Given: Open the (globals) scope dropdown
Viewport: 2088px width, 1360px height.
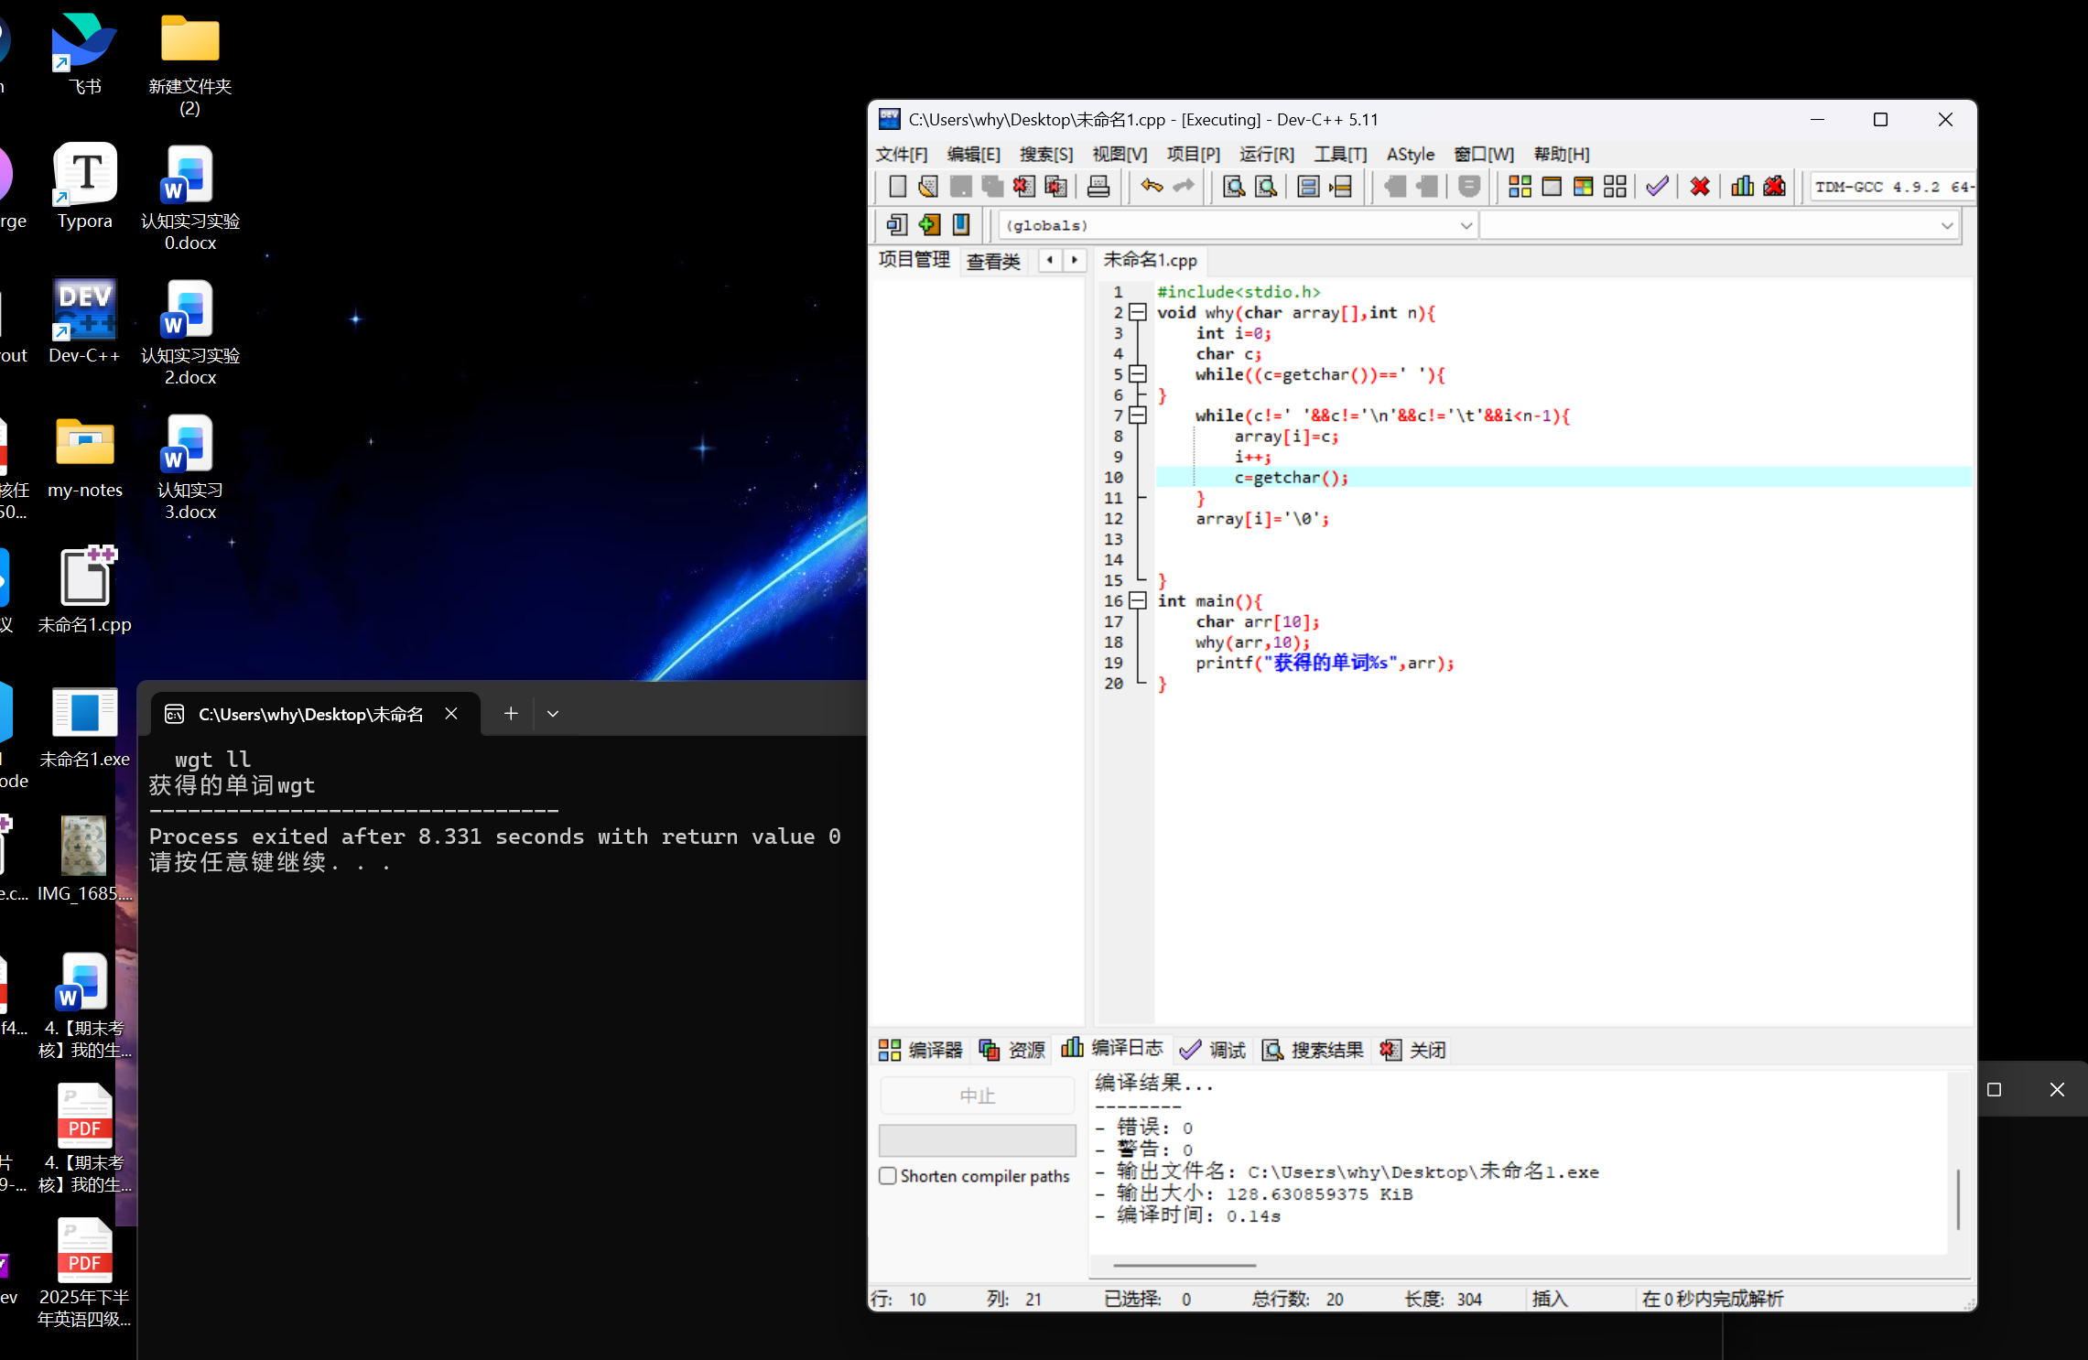Looking at the screenshot, I should point(1466,225).
